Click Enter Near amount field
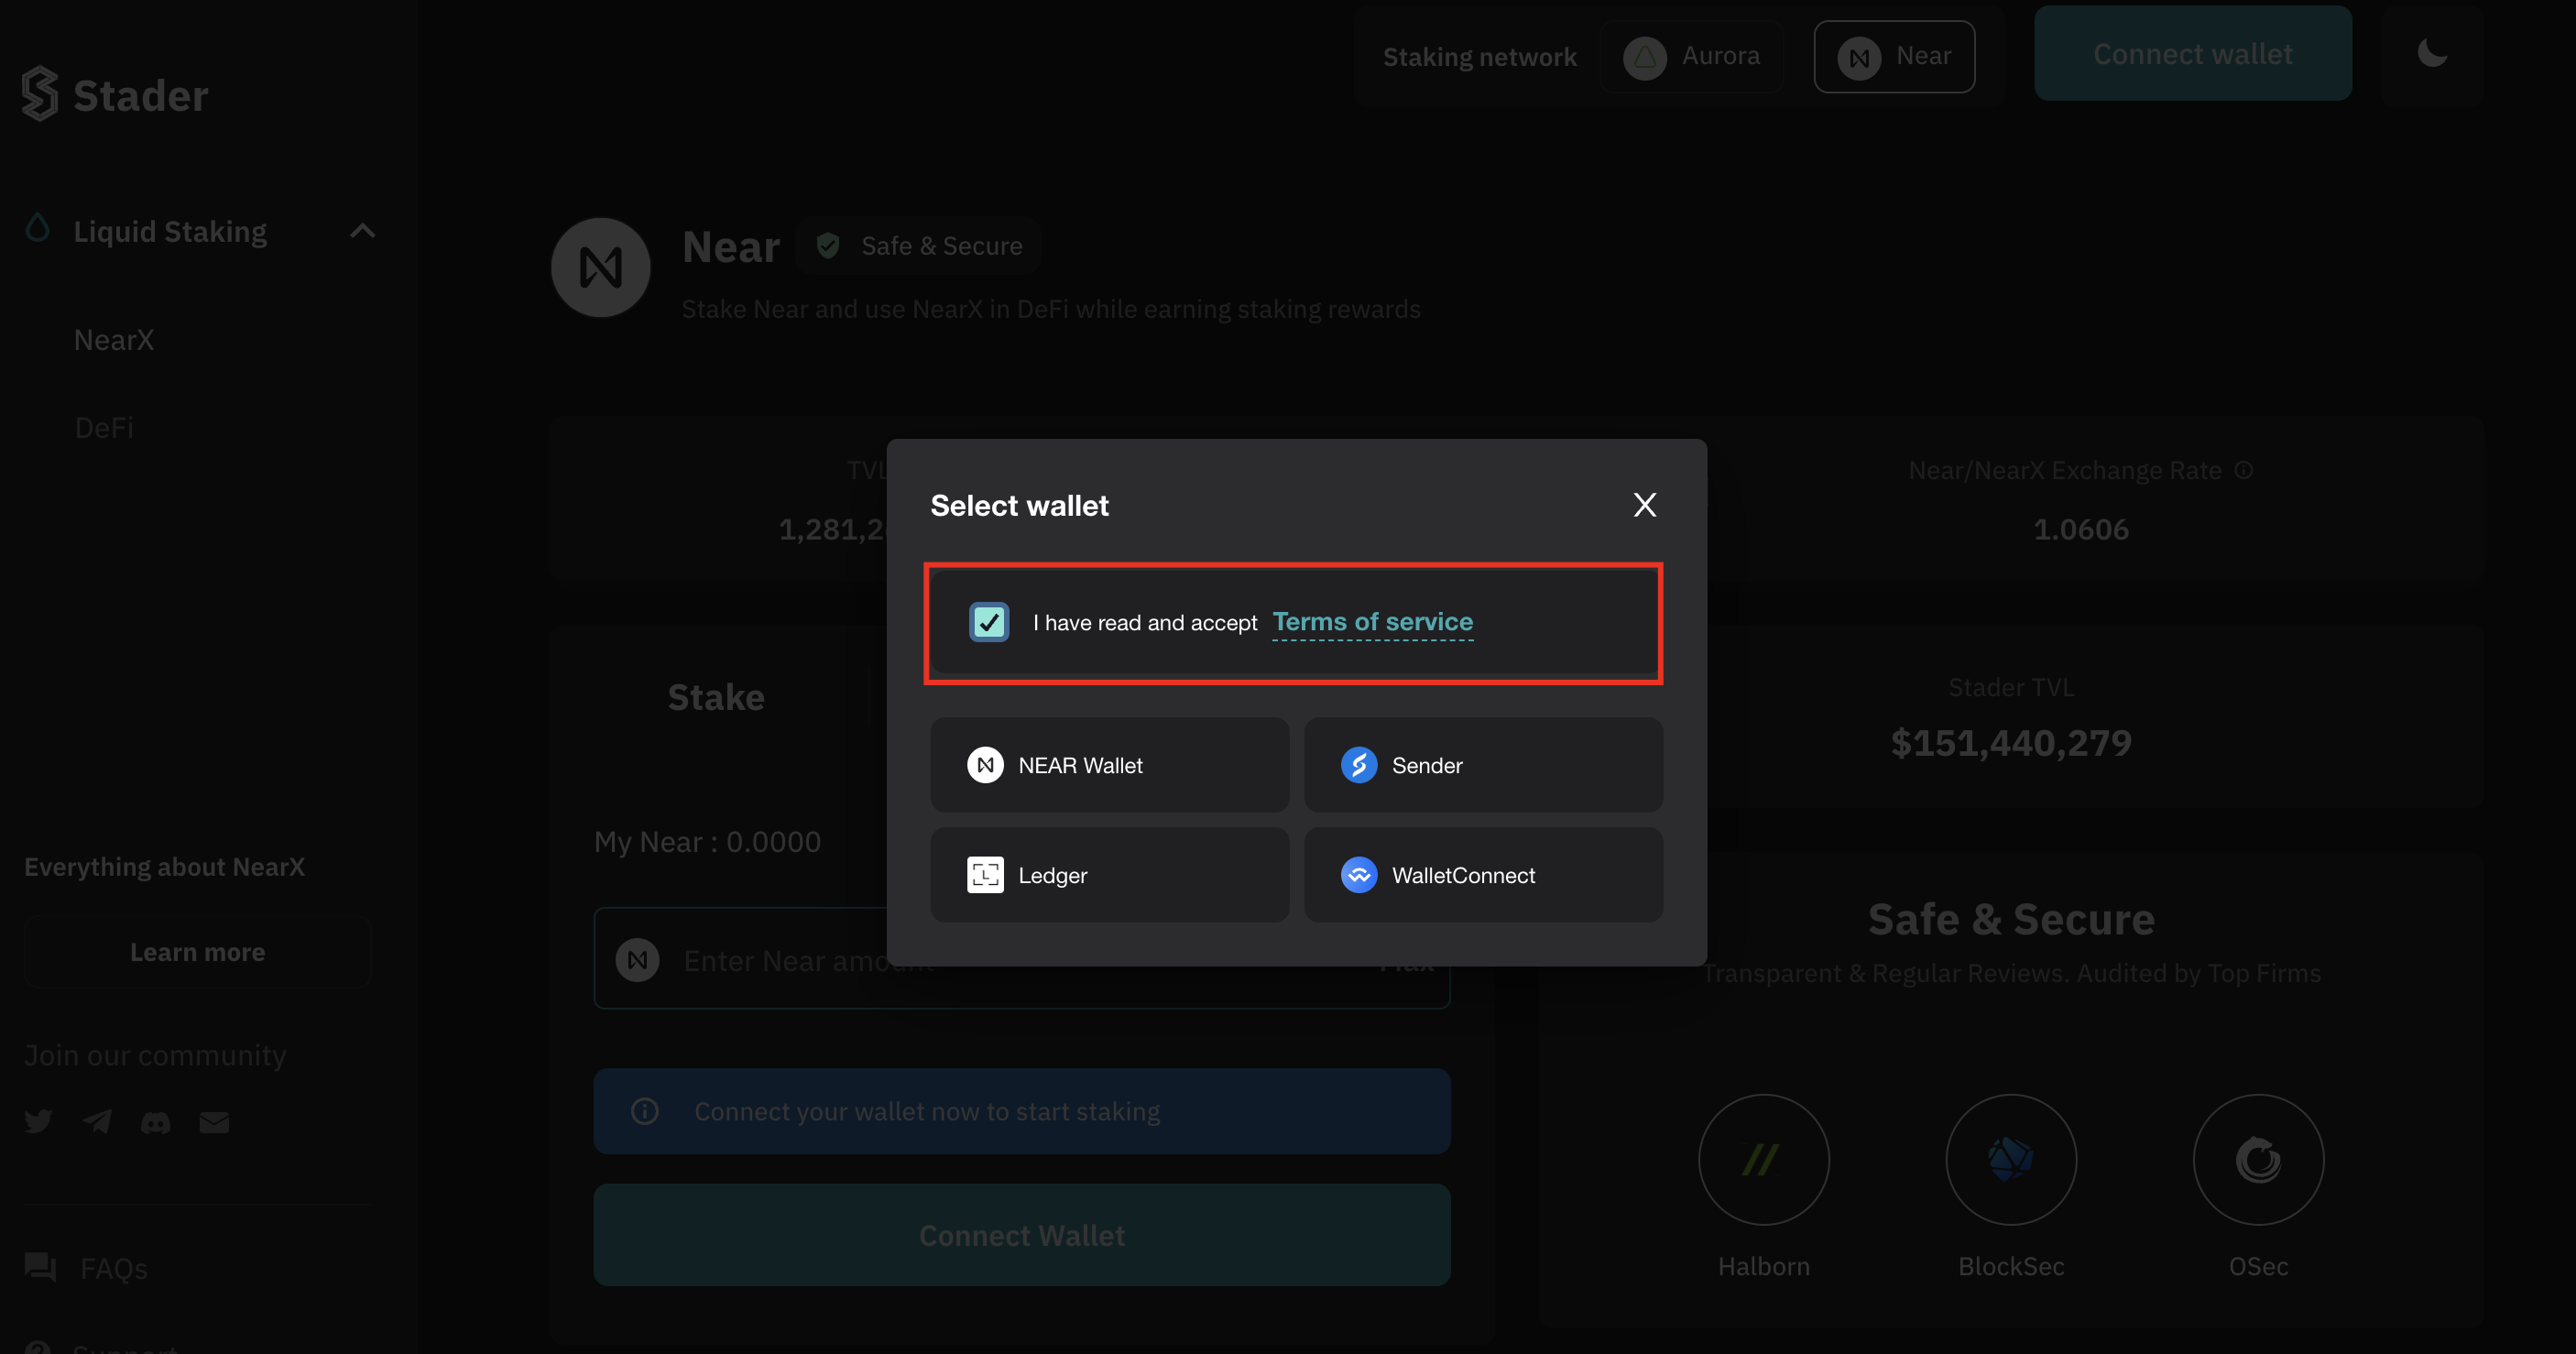The image size is (2576, 1354). coord(1021,958)
